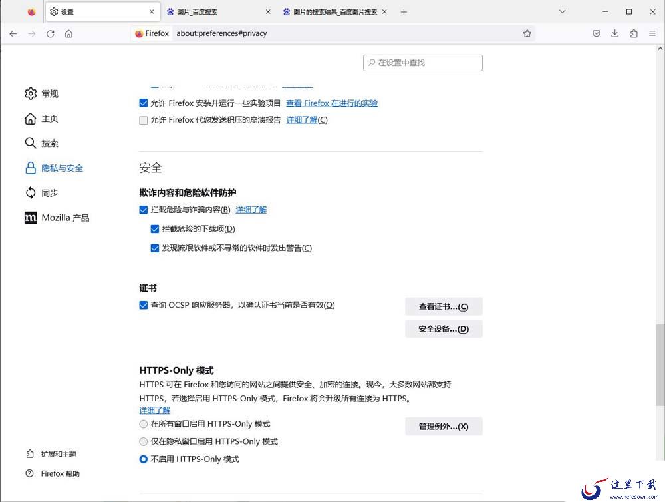Screen dimensions: 665x502
Task: Toggle 拦截危险的下载项 checkbox
Action: (155, 229)
